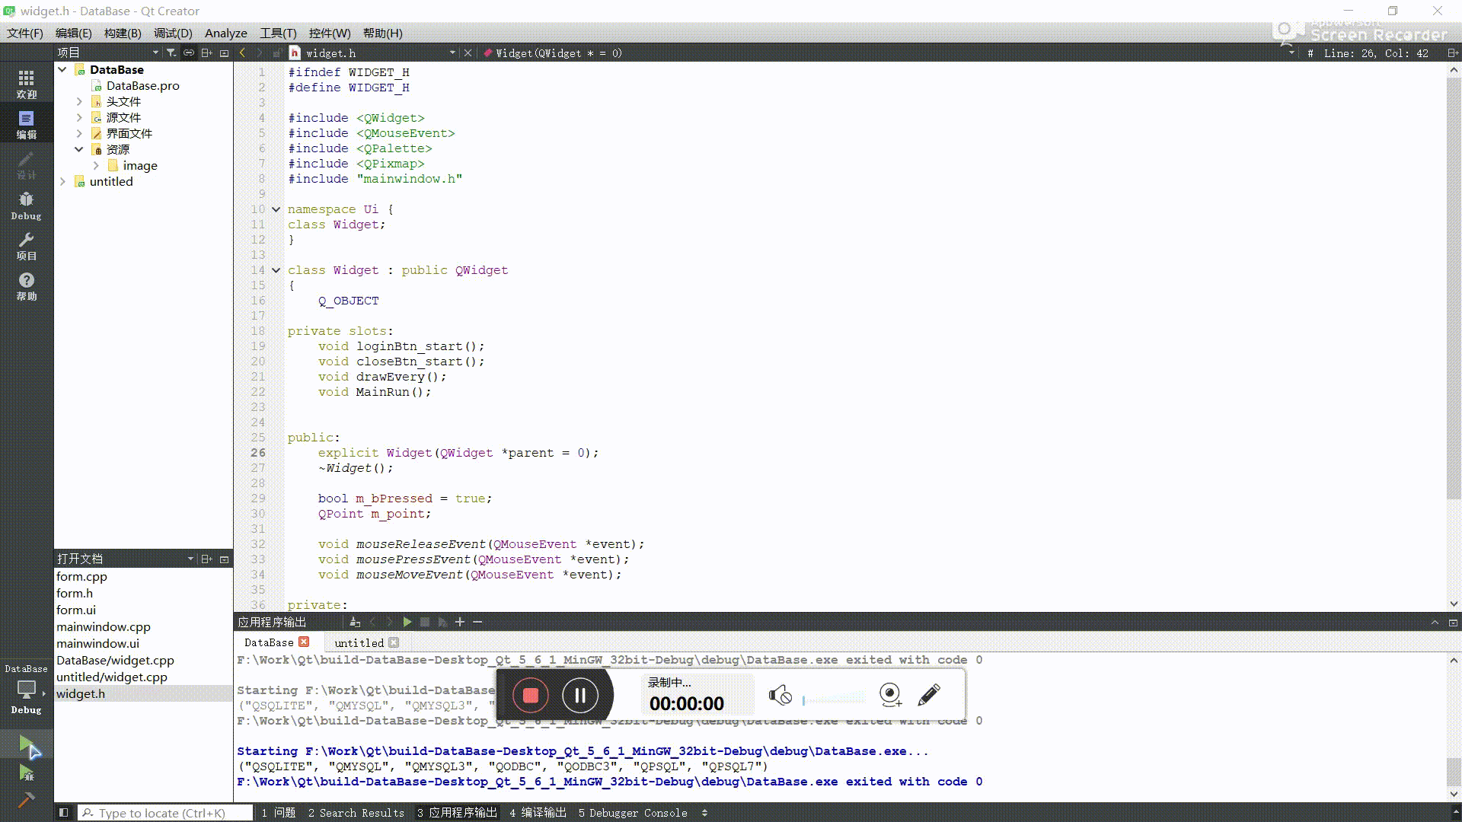Close the application output pane
The height and width of the screenshot is (822, 1462).
pyautogui.click(x=1453, y=622)
